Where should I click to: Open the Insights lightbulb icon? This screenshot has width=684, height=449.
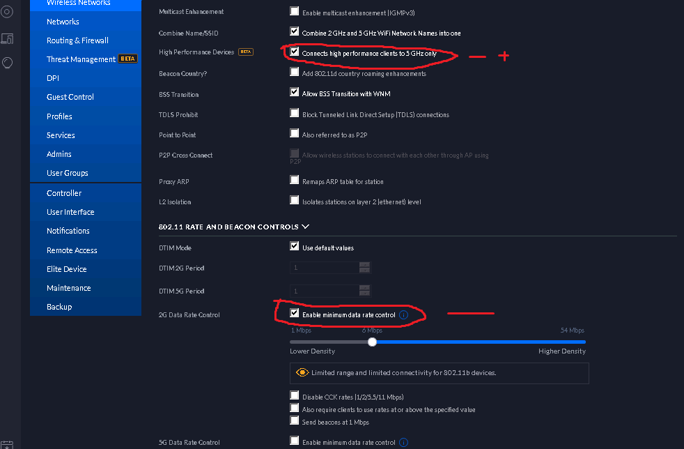[8, 63]
